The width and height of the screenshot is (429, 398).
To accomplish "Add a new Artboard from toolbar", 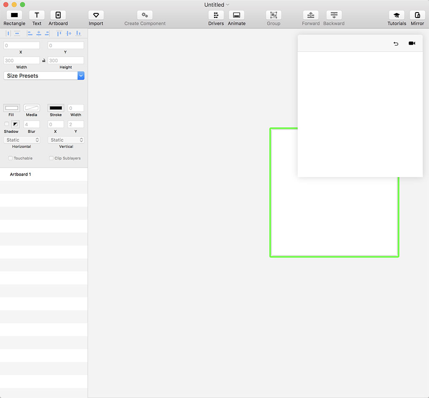I will pyautogui.click(x=58, y=15).
